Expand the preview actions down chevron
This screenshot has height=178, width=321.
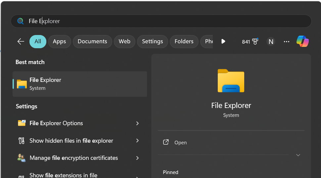click(x=298, y=155)
